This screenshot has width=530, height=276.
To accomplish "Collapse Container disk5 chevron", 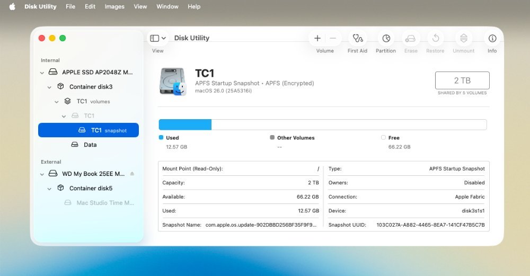I will (49, 189).
